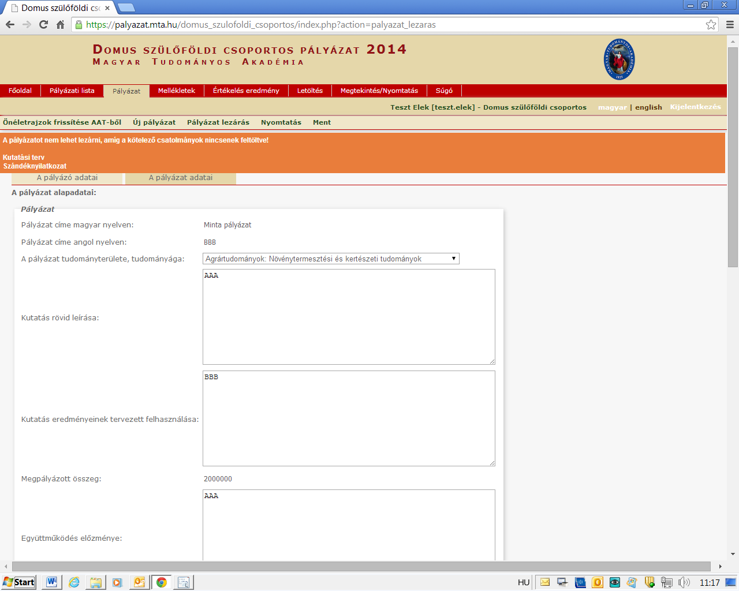Open the Mellékletek menu
Image resolution: width=739 pixels, height=591 pixels.
177,91
